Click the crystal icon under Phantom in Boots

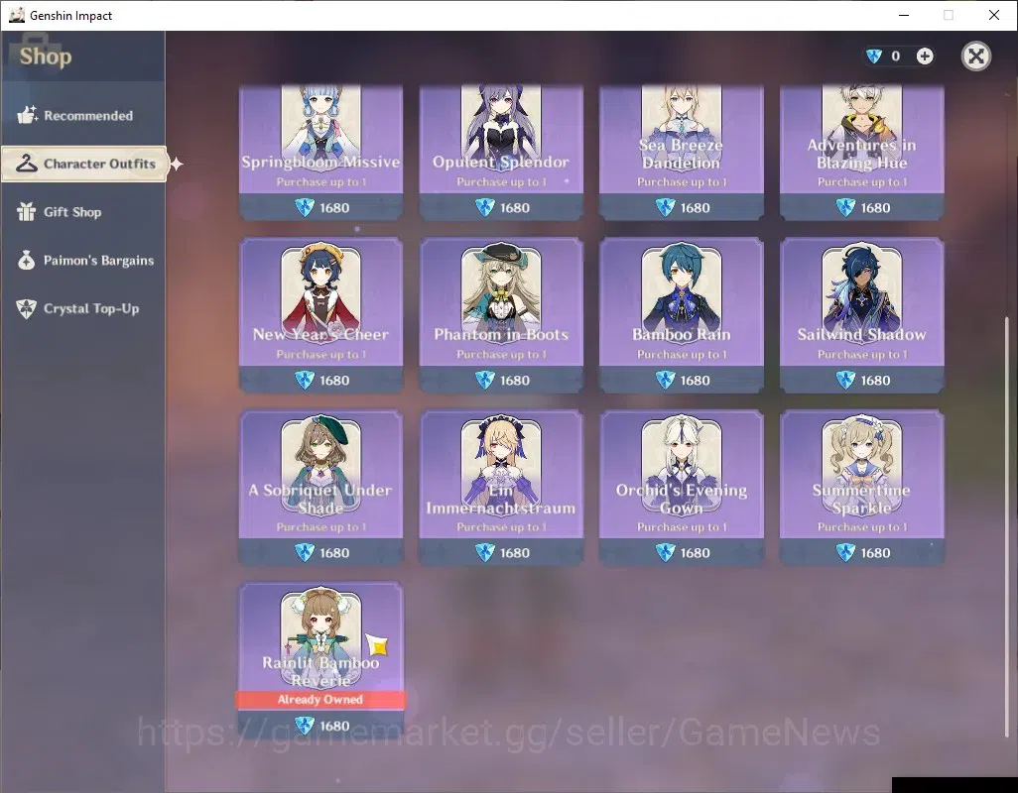point(485,380)
